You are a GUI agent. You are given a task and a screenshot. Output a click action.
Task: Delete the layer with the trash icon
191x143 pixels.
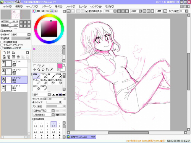[x=18, y=57]
